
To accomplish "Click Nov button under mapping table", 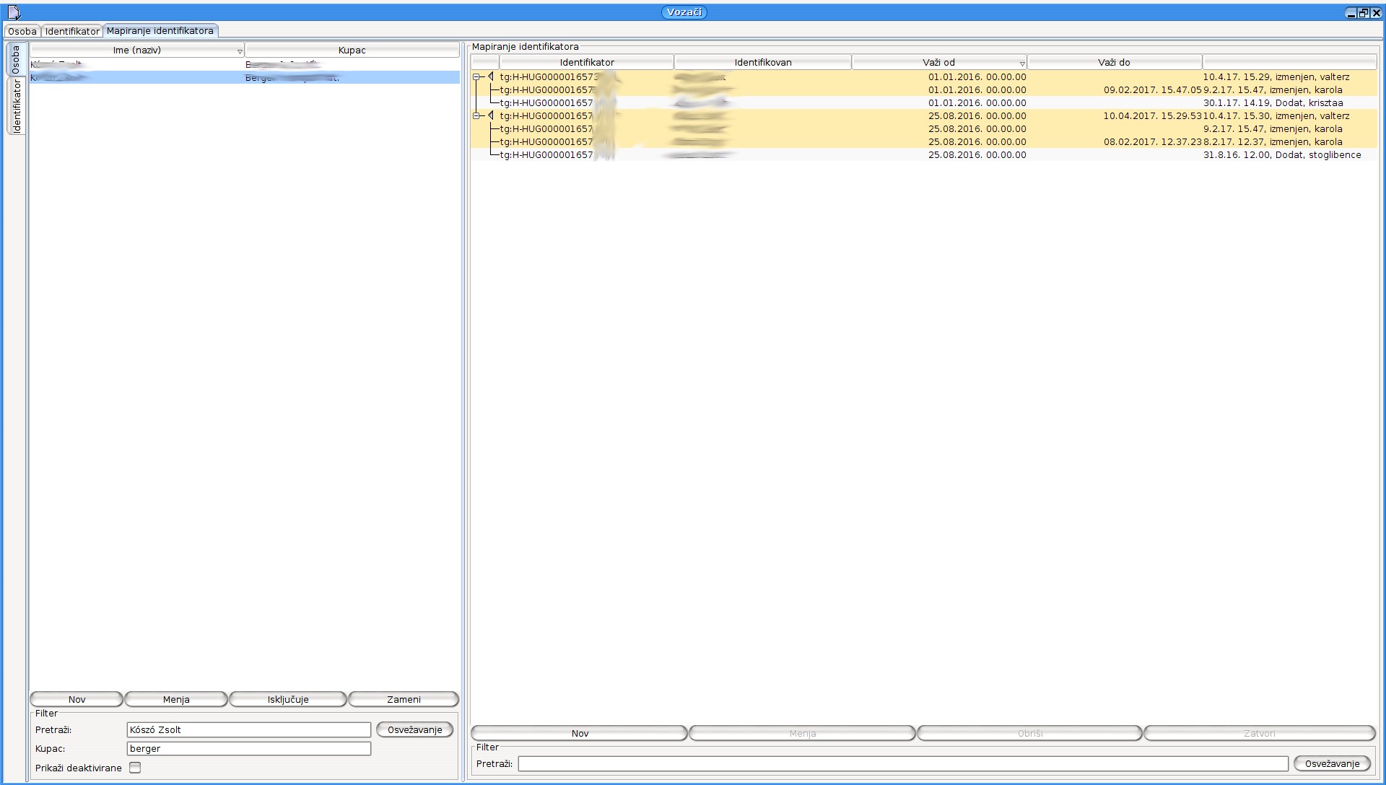I will click(580, 733).
